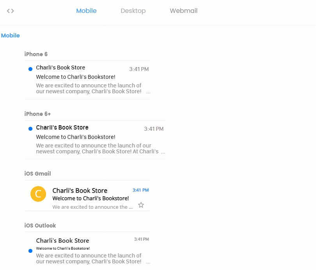Viewport: 316px width, 270px height.
Task: Select the bold sender name in iPhone 6+ preview
Action: pyautogui.click(x=62, y=127)
